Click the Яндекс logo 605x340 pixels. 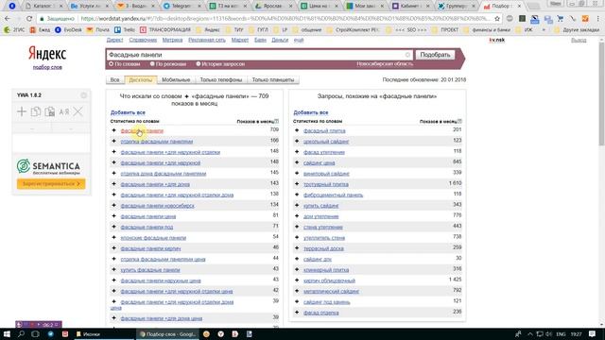click(x=47, y=54)
